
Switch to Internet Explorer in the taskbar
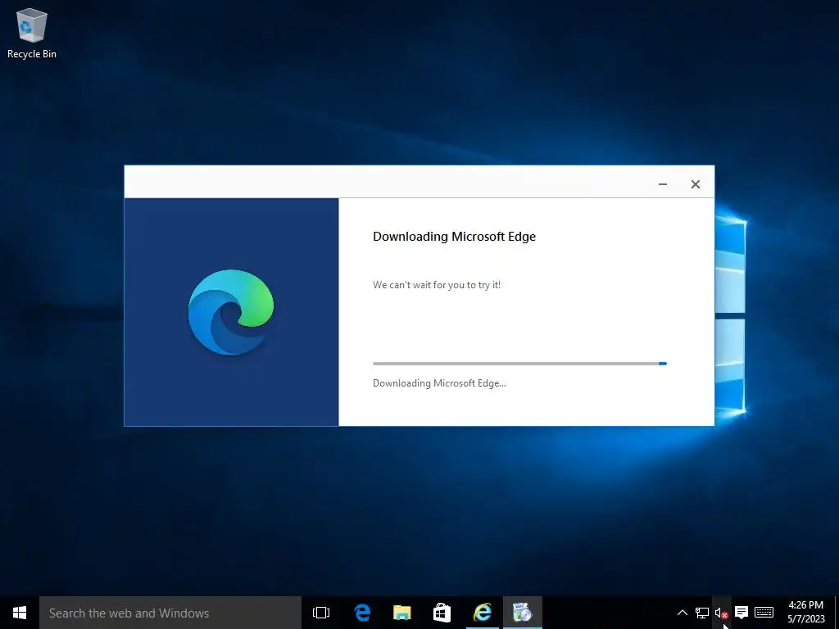coord(482,613)
